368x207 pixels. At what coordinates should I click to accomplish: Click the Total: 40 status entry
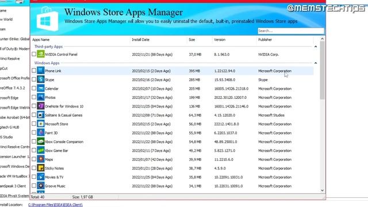(x=37, y=197)
